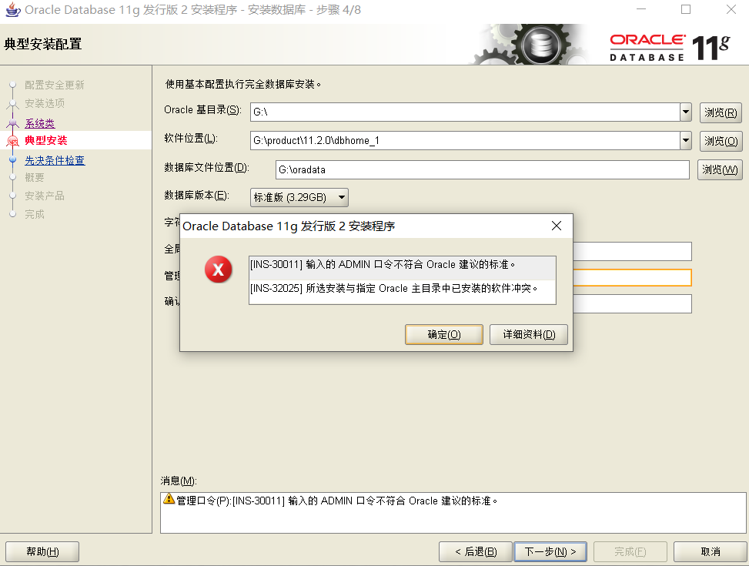Proceed with 下一步(N) button
The width and height of the screenshot is (749, 566).
coord(550,551)
